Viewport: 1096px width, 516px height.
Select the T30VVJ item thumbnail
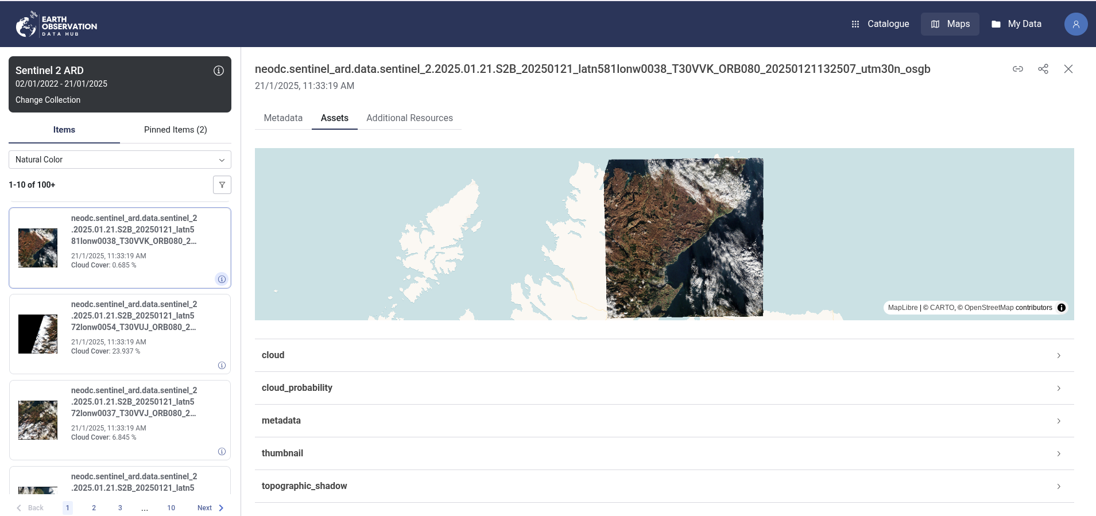38,420
